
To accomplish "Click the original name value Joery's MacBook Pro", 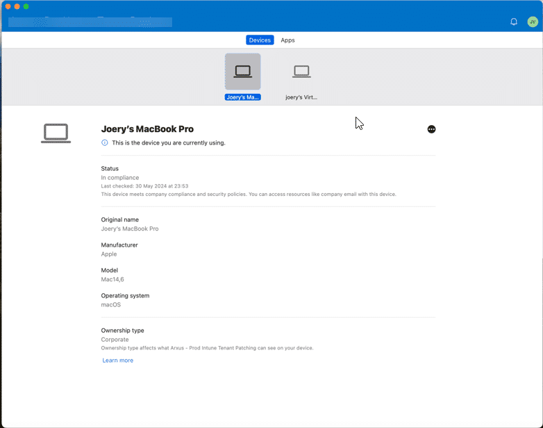I will point(130,229).
